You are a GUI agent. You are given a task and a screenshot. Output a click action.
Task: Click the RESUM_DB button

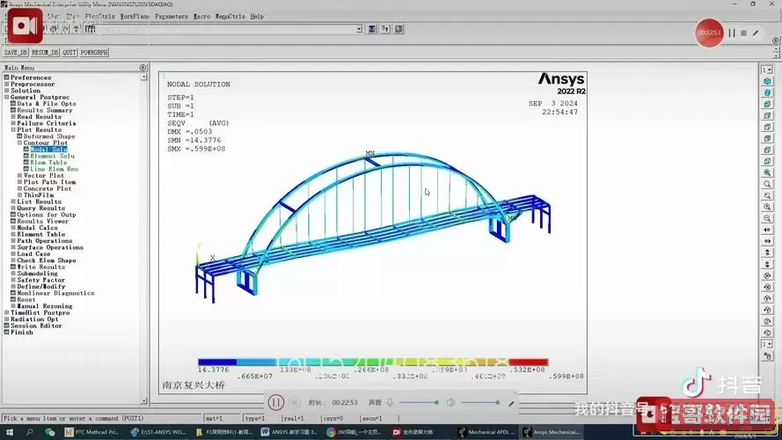(45, 53)
